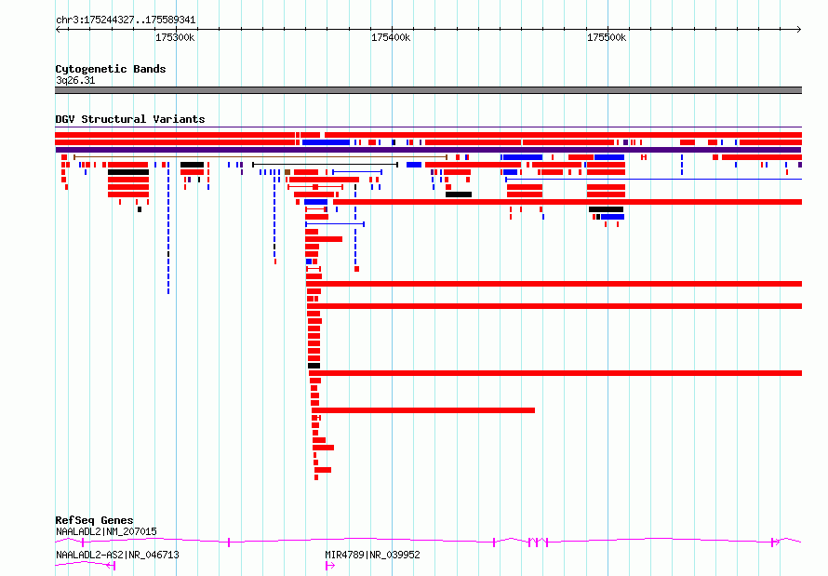This screenshot has height=576, width=828.
Task: Click the MIR4789|NR_039952 gene label
Action: [x=372, y=555]
